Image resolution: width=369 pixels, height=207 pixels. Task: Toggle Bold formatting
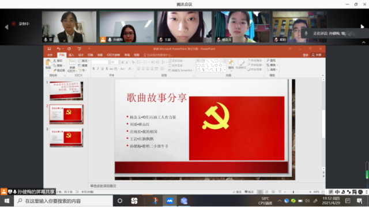[93, 69]
